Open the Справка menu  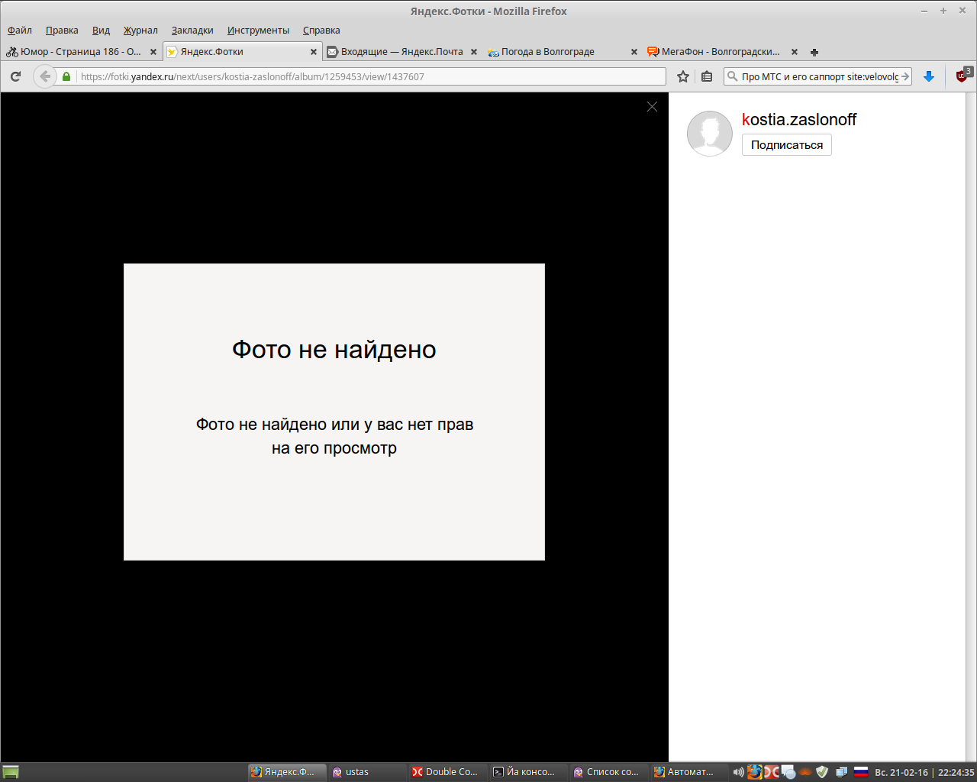(321, 31)
